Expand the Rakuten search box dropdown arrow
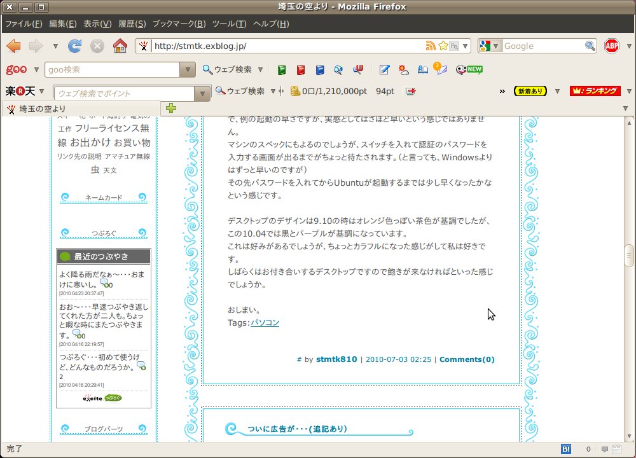The width and height of the screenshot is (636, 458). tap(202, 94)
